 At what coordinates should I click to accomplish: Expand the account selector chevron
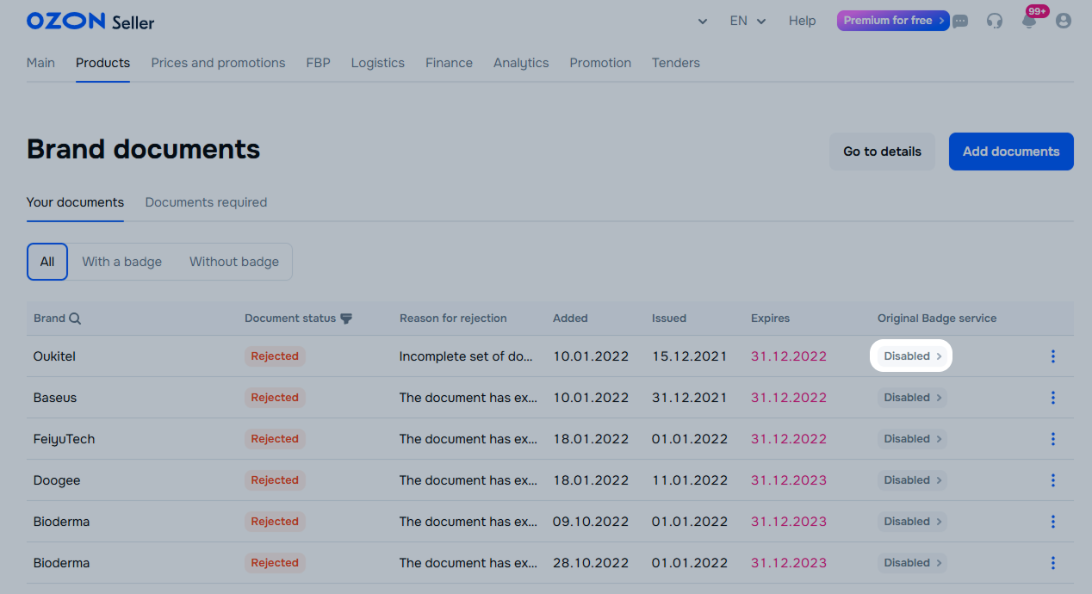(703, 22)
